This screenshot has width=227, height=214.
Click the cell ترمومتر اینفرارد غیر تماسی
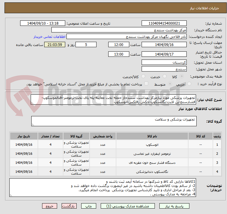(x=152, y=154)
